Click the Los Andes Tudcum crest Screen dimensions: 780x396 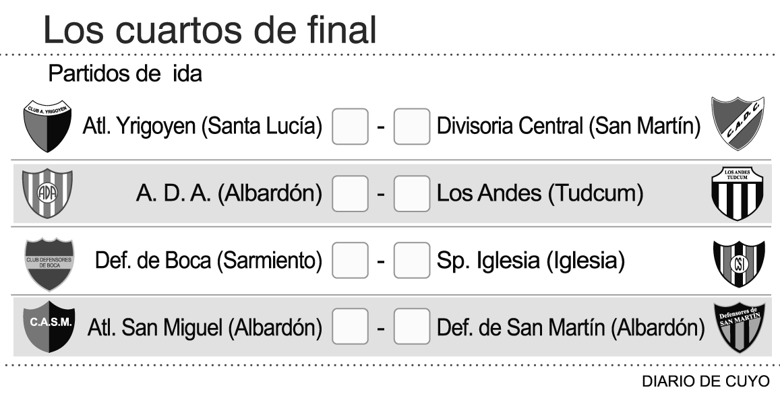tap(738, 194)
